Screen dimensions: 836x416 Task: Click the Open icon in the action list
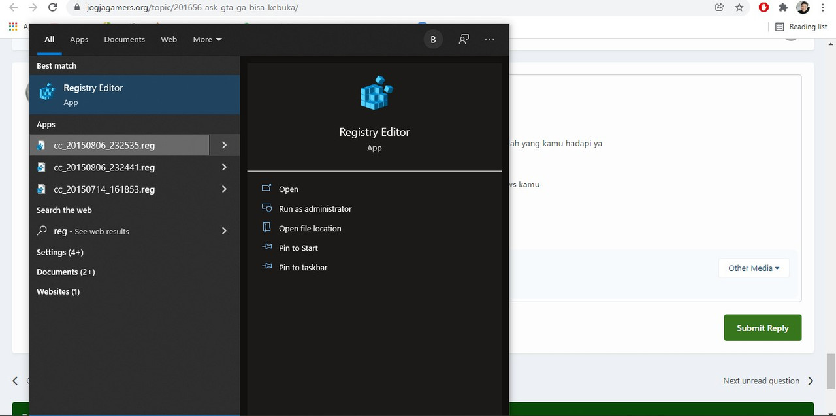point(266,189)
